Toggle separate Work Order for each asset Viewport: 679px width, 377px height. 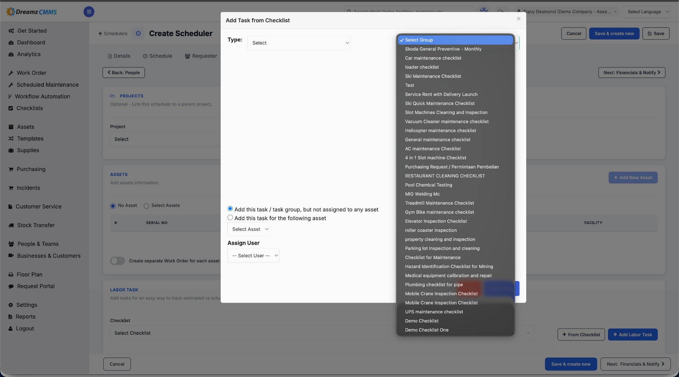point(118,261)
